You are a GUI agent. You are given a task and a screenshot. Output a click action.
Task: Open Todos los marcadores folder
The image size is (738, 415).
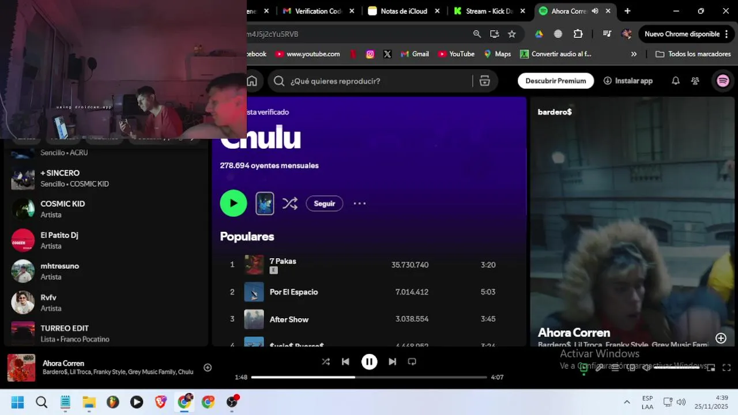pos(693,54)
